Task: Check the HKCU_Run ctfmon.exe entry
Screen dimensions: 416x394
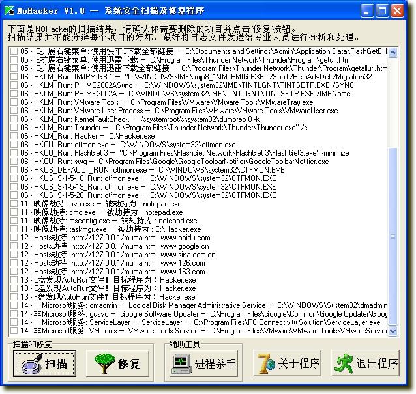Action: pyautogui.click(x=14, y=145)
